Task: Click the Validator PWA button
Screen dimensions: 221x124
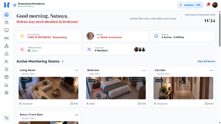Action: tap(190, 5)
